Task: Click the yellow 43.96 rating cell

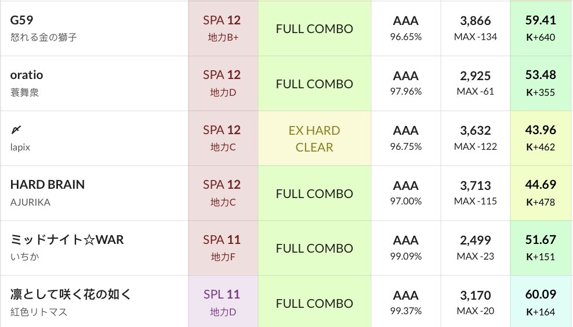Action: pyautogui.click(x=541, y=138)
